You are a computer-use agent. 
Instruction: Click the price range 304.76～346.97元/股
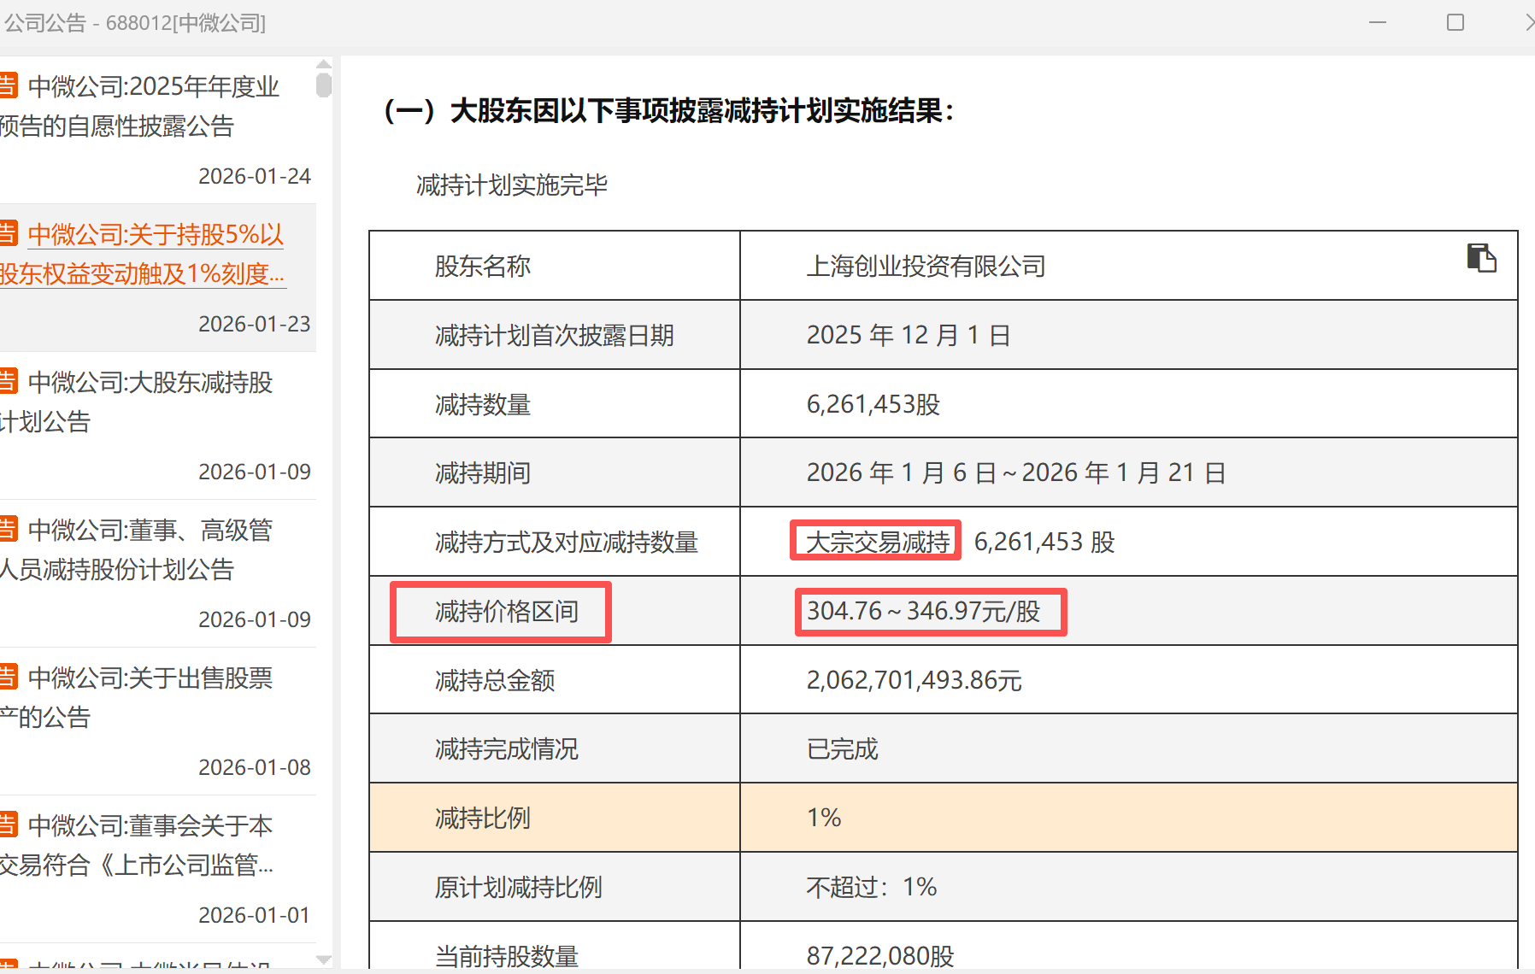[x=924, y=611]
